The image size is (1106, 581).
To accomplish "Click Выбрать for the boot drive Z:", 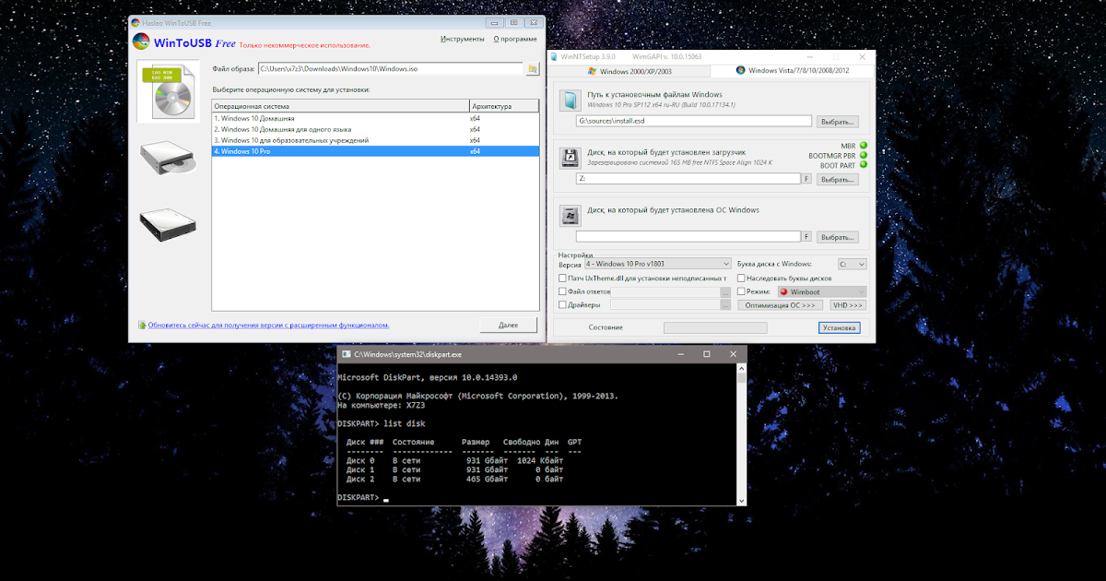I will 838,179.
